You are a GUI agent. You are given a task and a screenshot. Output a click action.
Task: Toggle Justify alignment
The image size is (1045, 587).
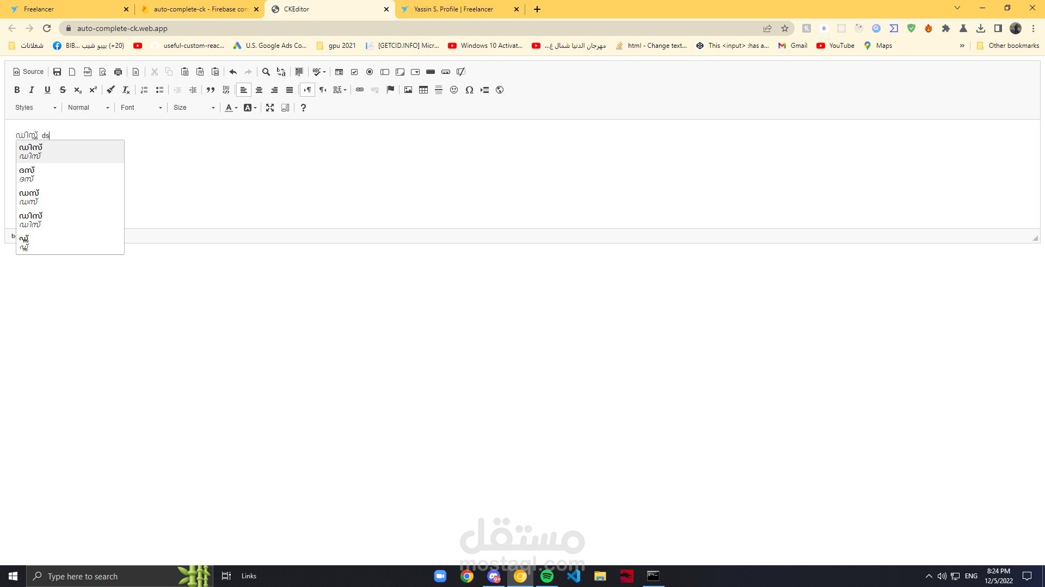[x=290, y=90]
